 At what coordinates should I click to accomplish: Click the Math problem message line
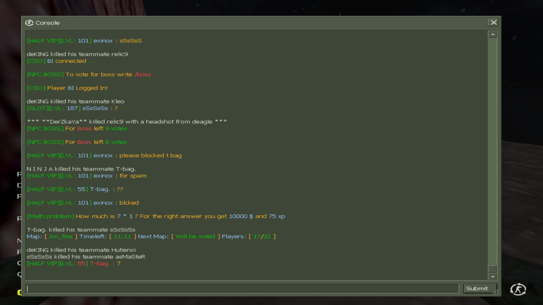[156, 216]
